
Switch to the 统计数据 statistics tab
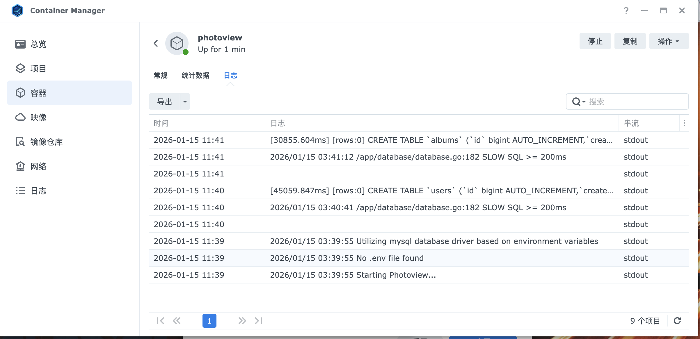[195, 76]
